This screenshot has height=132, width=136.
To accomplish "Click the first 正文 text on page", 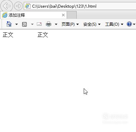I will pyautogui.click(x=8, y=35).
